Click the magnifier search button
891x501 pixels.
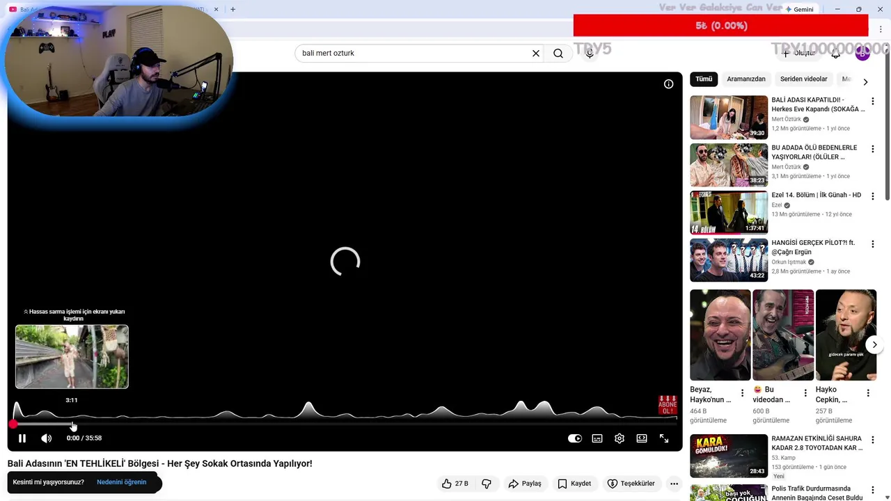tap(558, 53)
